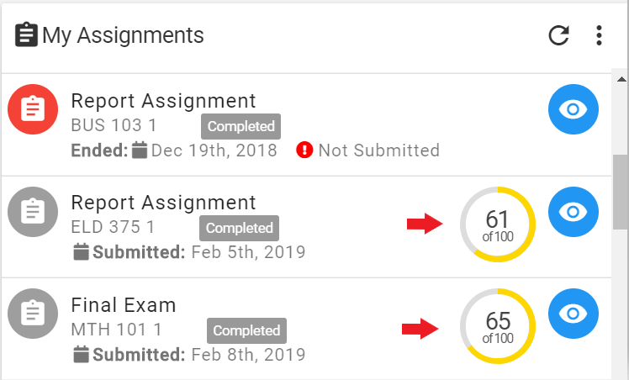Open the Final Exam assignment title
The height and width of the screenshot is (380, 629).
124,305
